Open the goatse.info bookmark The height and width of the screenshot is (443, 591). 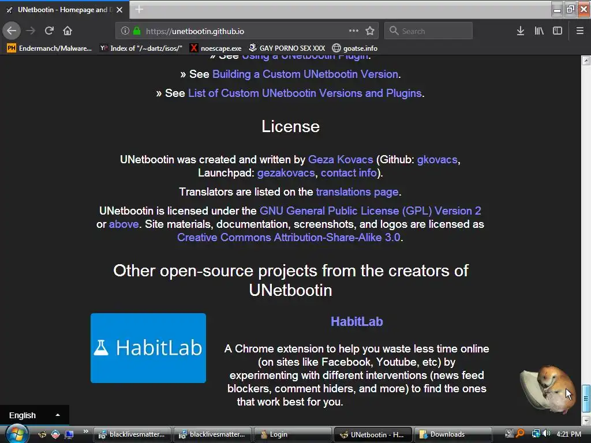pyautogui.click(x=355, y=48)
